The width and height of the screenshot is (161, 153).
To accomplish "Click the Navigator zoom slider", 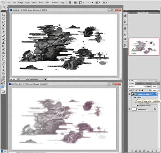I will pyautogui.click(x=147, y=81).
